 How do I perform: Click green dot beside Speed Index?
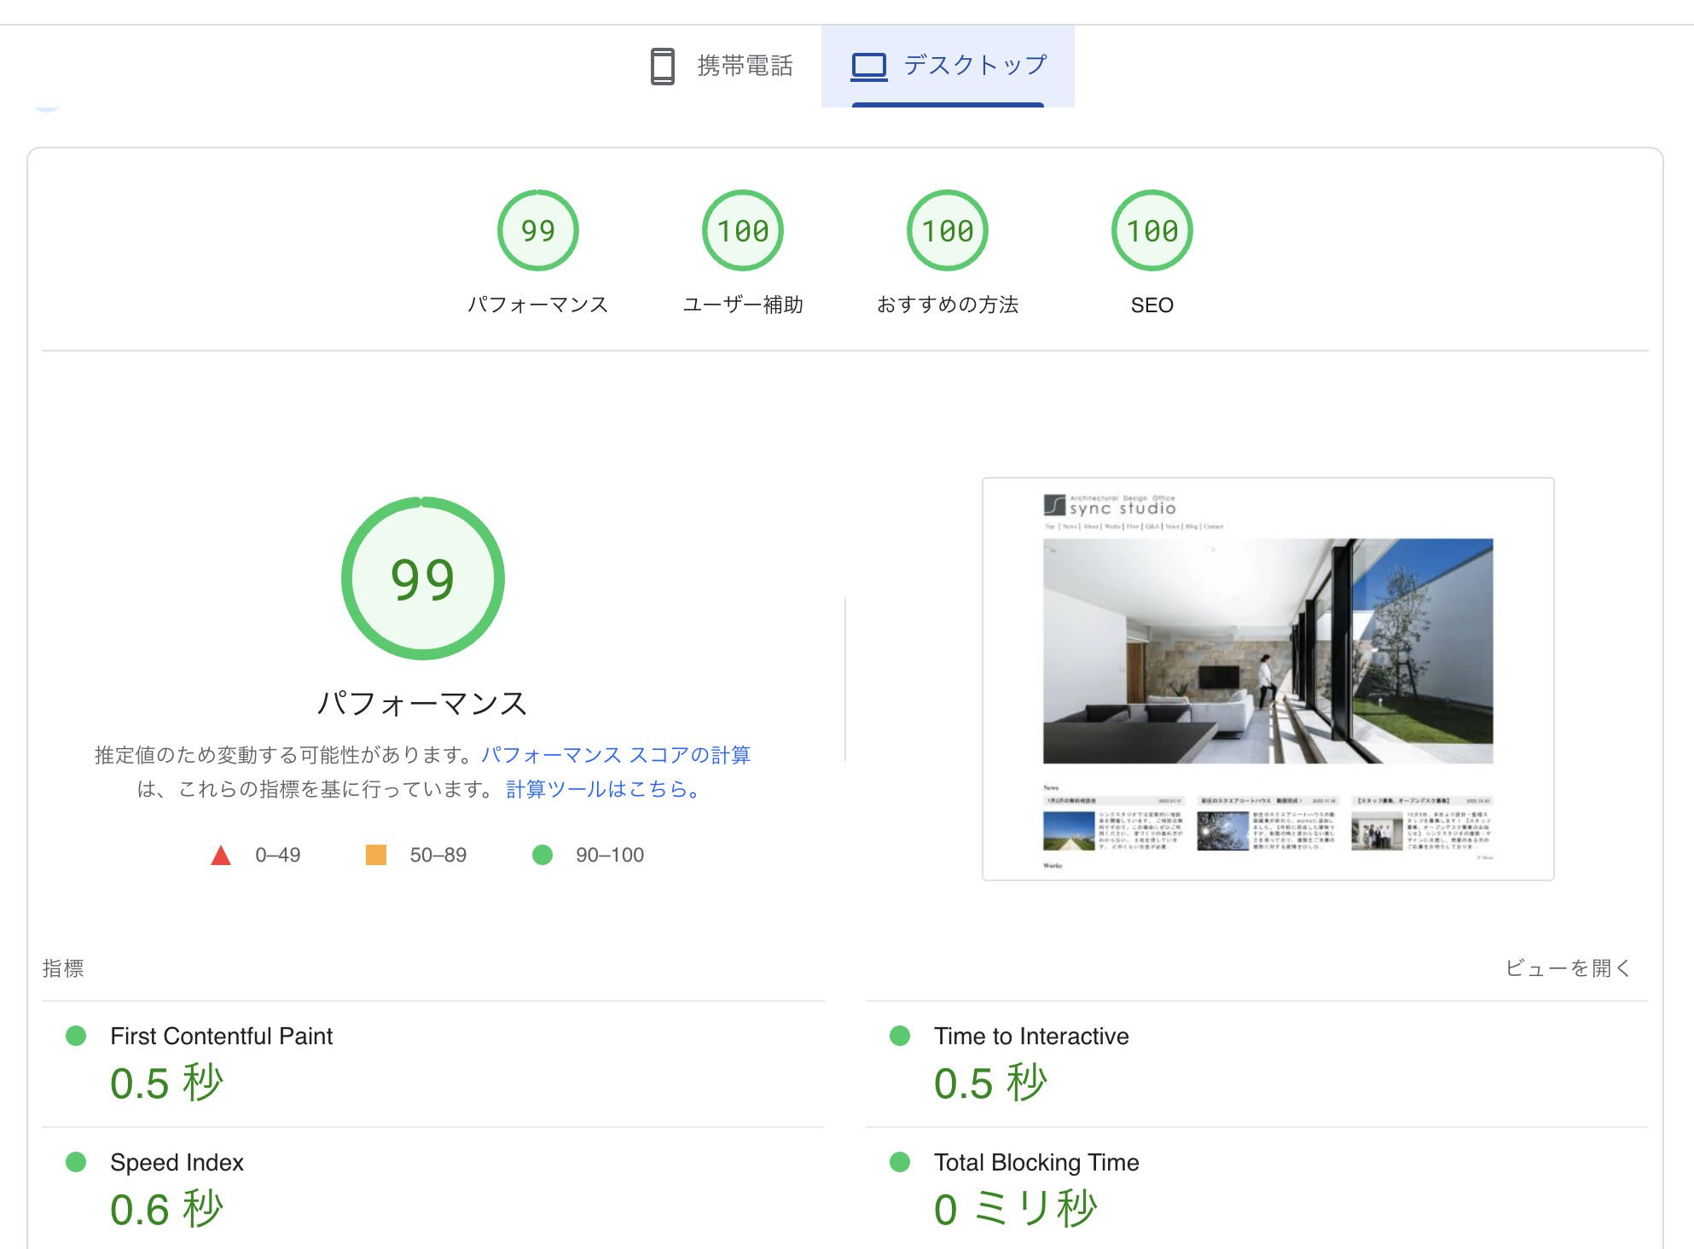(76, 1162)
